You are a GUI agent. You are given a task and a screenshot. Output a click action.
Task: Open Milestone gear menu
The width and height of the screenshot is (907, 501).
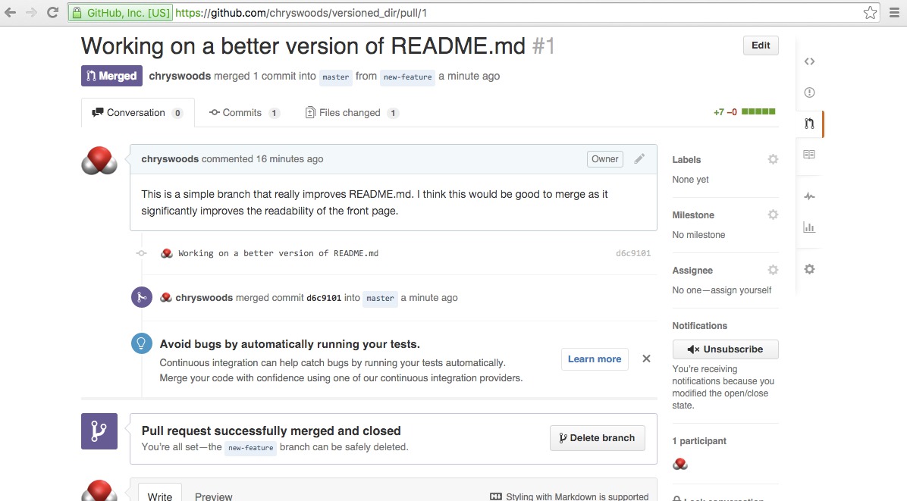773,214
